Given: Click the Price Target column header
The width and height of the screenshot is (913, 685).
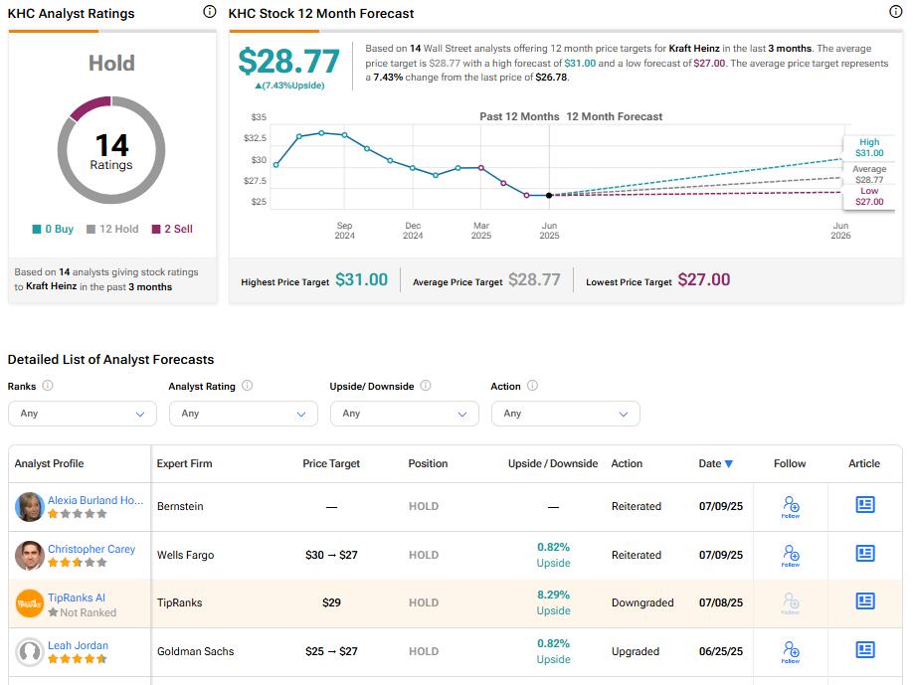Looking at the screenshot, I should [331, 464].
